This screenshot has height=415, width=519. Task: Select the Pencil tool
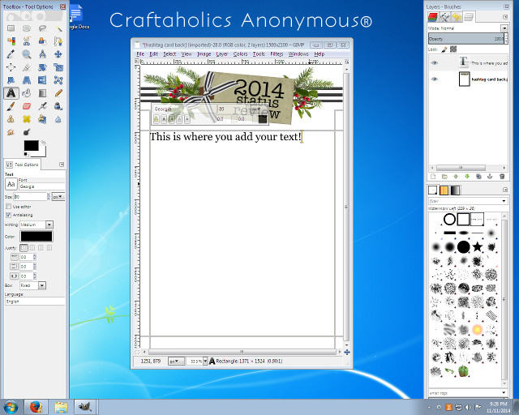tap(58, 93)
